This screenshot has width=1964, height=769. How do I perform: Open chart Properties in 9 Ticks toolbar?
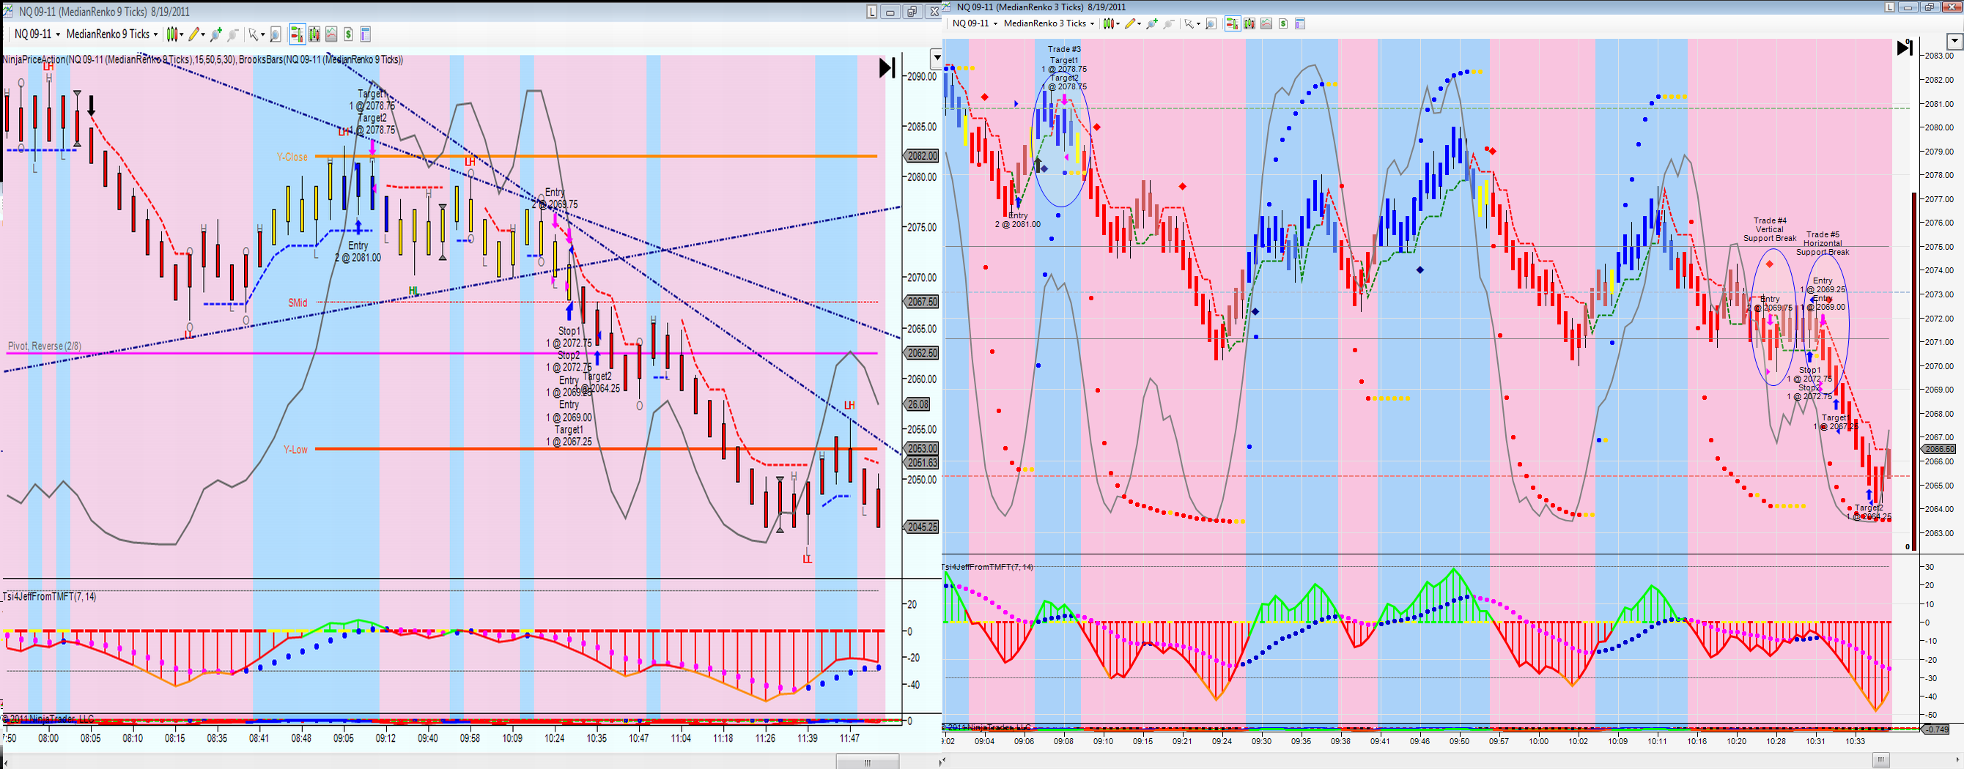pos(365,34)
